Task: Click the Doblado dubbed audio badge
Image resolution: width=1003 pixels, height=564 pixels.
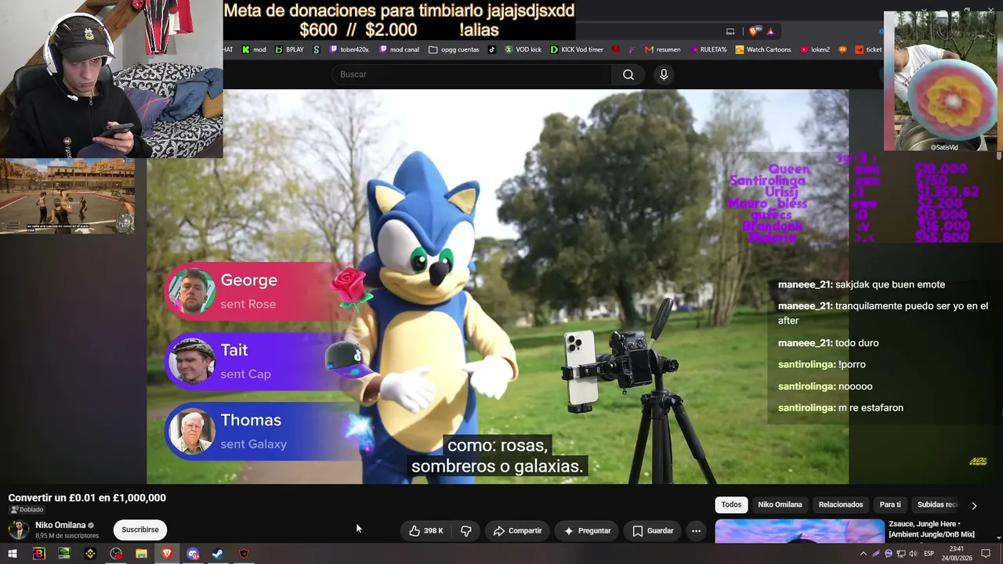Action: point(27,510)
